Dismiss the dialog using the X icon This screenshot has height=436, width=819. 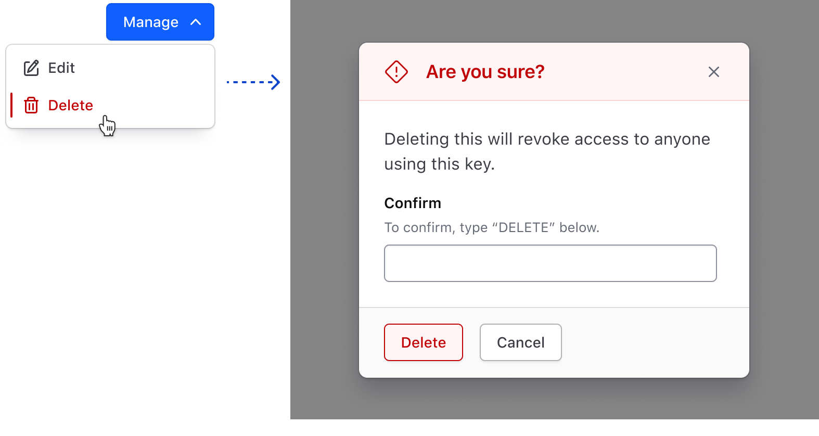713,72
